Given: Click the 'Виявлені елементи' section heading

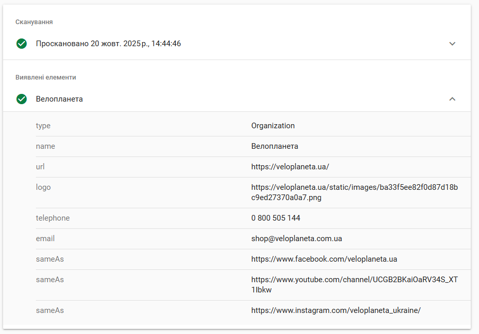Looking at the screenshot, I should click(x=46, y=77).
